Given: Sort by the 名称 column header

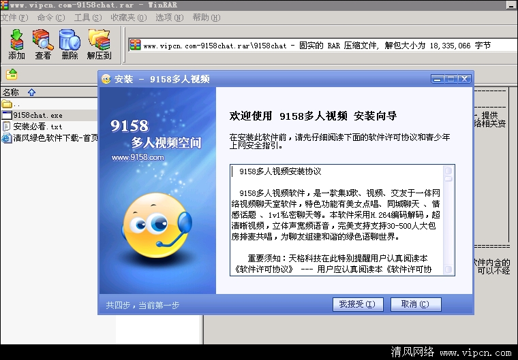Looking at the screenshot, I should pyautogui.click(x=49, y=92).
